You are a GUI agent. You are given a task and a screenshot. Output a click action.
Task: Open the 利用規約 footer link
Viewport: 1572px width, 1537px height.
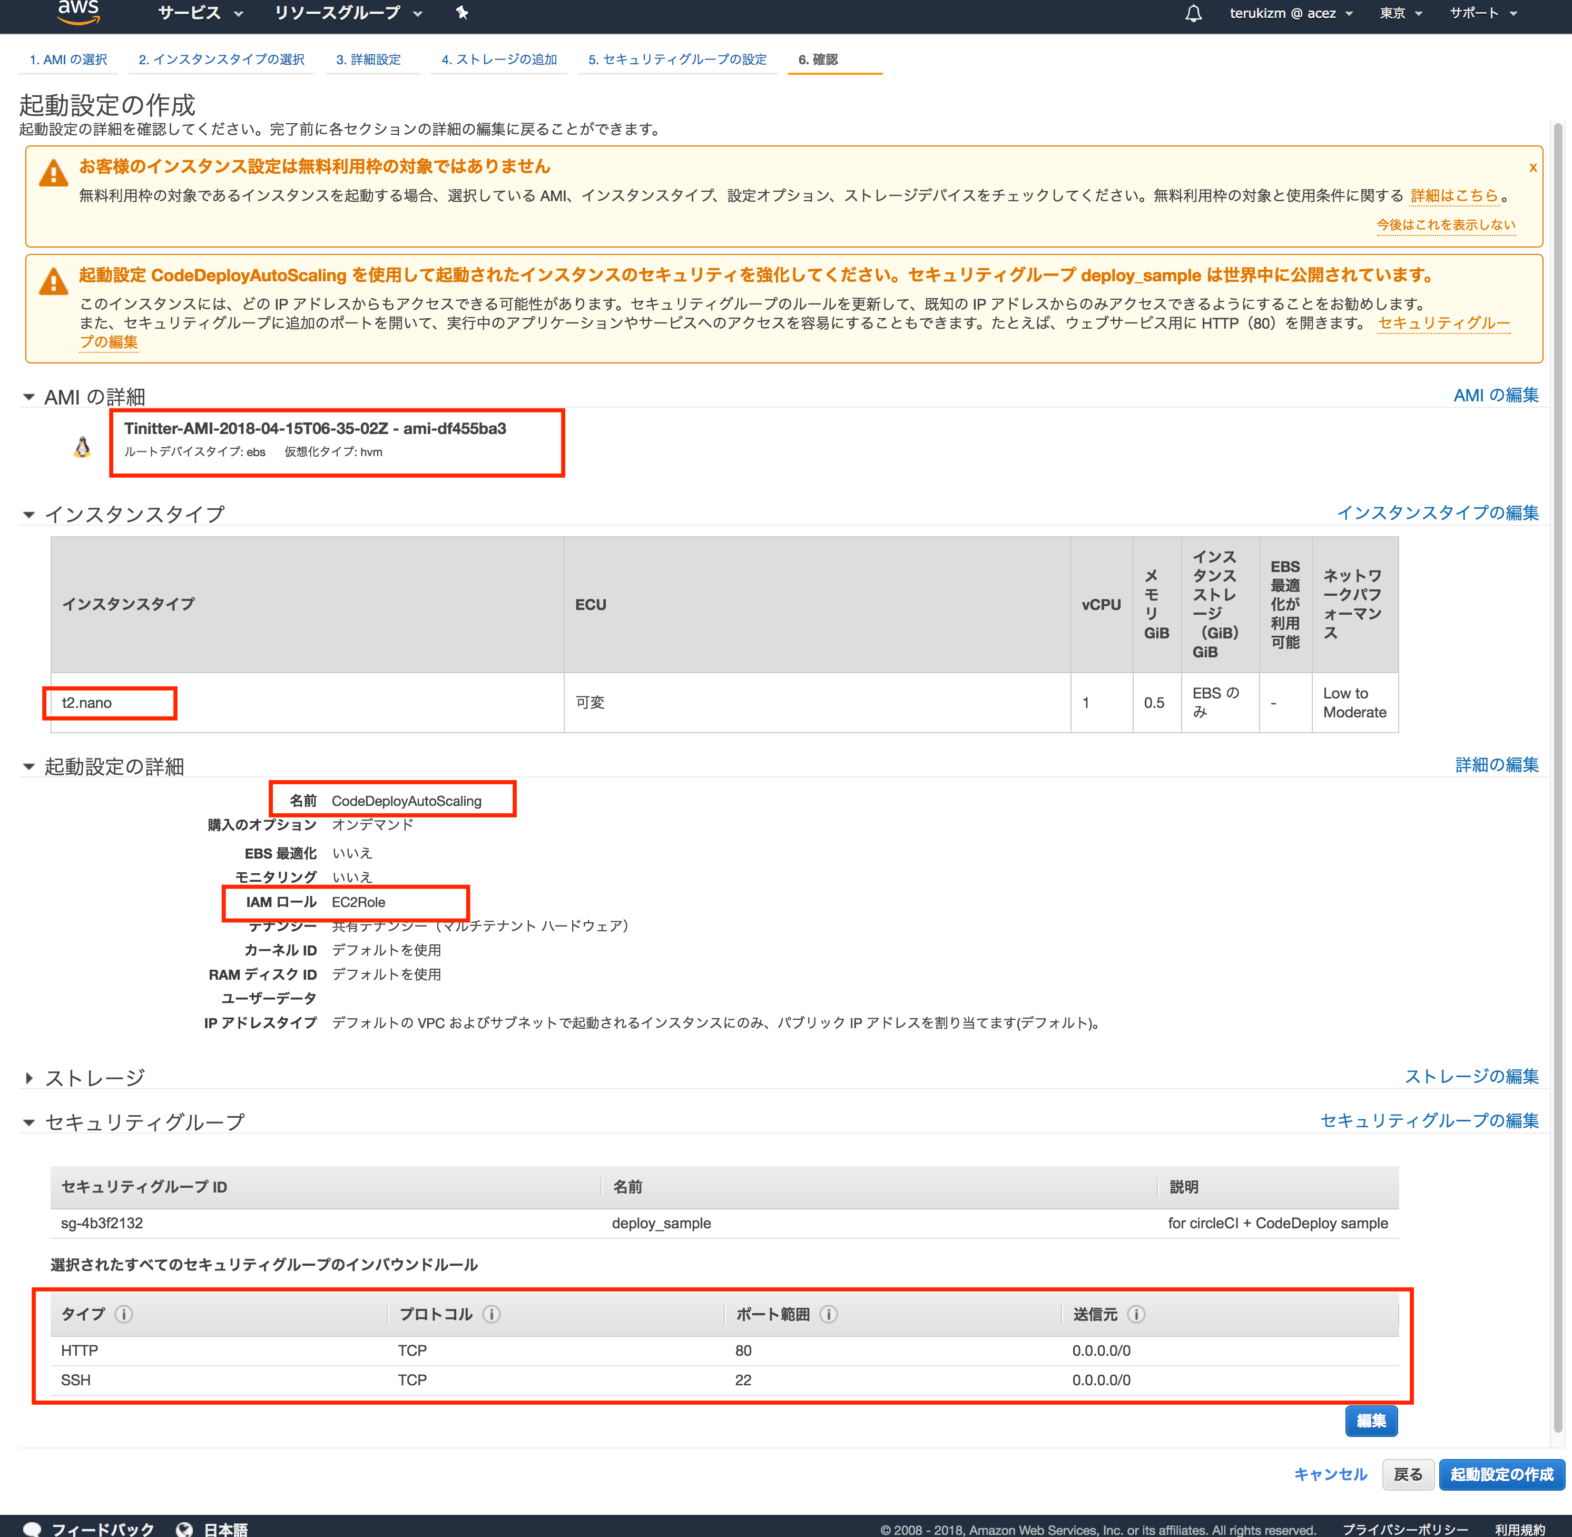[1519, 1530]
